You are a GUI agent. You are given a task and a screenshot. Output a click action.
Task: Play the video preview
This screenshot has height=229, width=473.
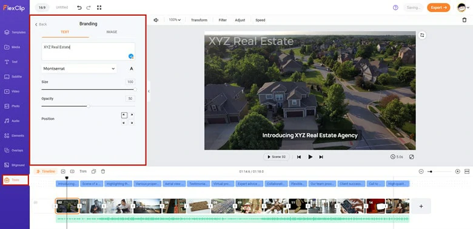click(x=310, y=157)
